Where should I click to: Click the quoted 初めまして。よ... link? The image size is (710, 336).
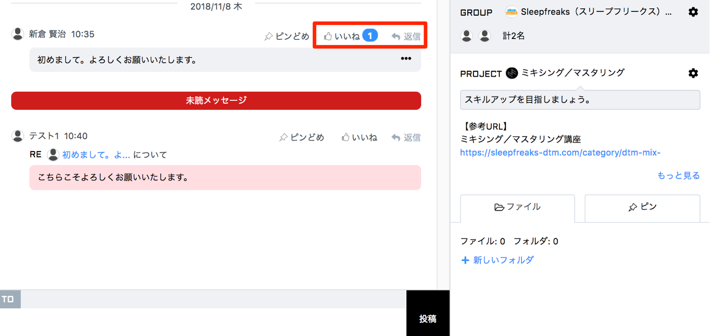pos(96,155)
